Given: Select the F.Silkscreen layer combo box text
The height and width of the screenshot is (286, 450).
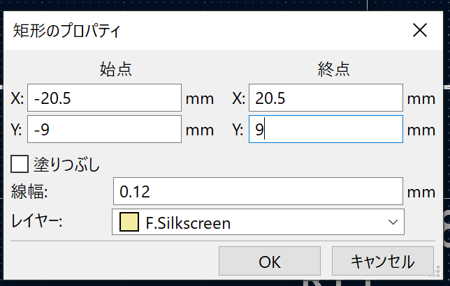Looking at the screenshot, I should coord(189,223).
